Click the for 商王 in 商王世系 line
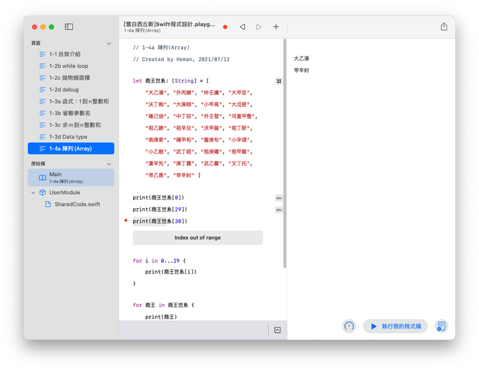This screenshot has width=479, height=371. click(164, 305)
